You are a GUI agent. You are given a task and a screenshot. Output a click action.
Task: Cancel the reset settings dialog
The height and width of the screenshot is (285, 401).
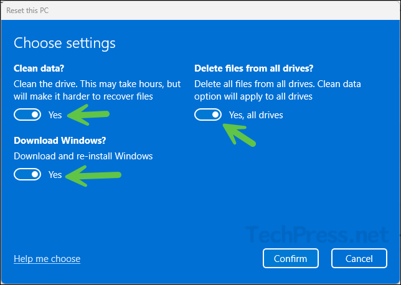coord(359,258)
